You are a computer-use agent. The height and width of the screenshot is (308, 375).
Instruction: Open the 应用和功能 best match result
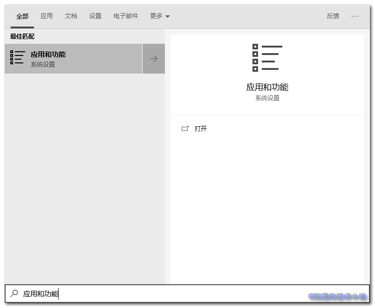[73, 59]
